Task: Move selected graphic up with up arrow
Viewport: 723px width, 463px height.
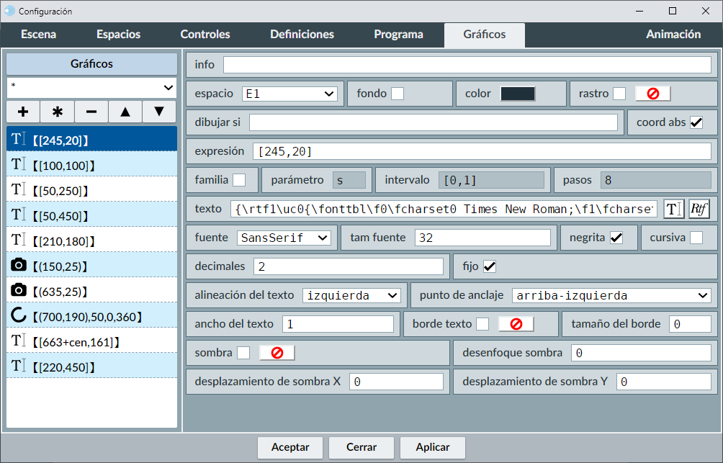Action: click(x=125, y=112)
